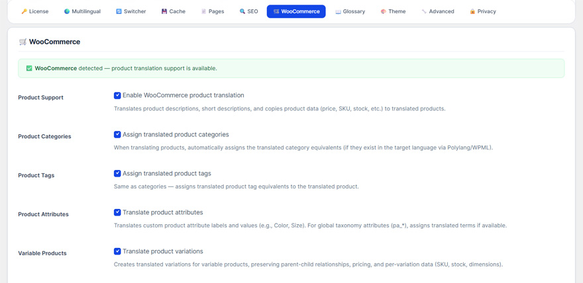The image size is (583, 283).
Task: Click the padlock icon on Privacy tab
Action: [472, 11]
